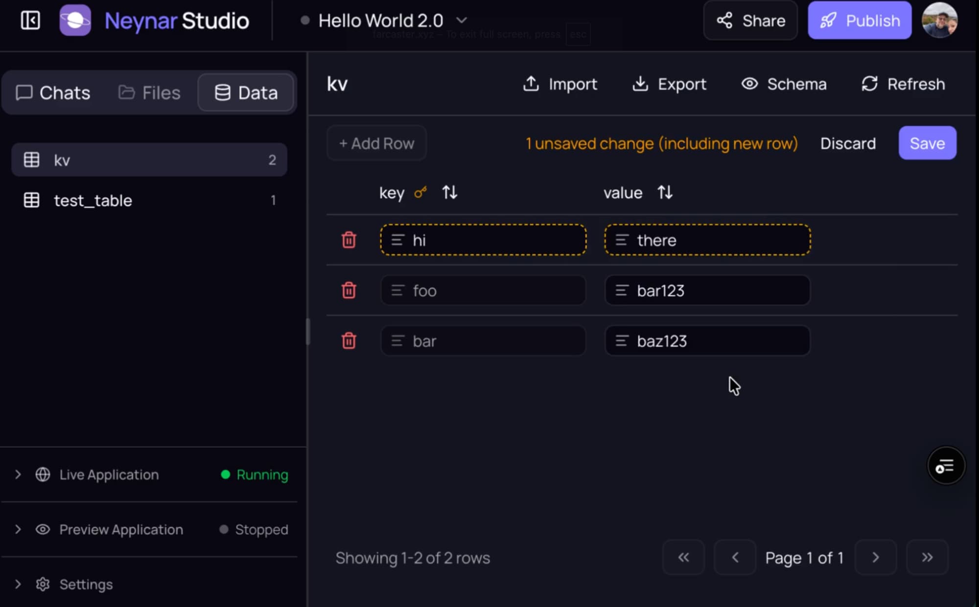Sort by the key column arrows
Screen dimensions: 979x607
point(449,193)
